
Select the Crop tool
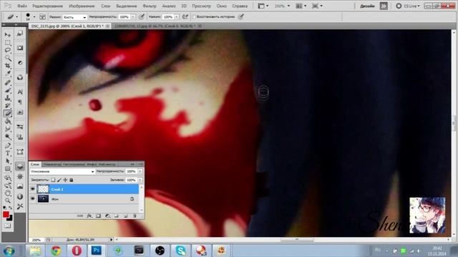coord(8,66)
